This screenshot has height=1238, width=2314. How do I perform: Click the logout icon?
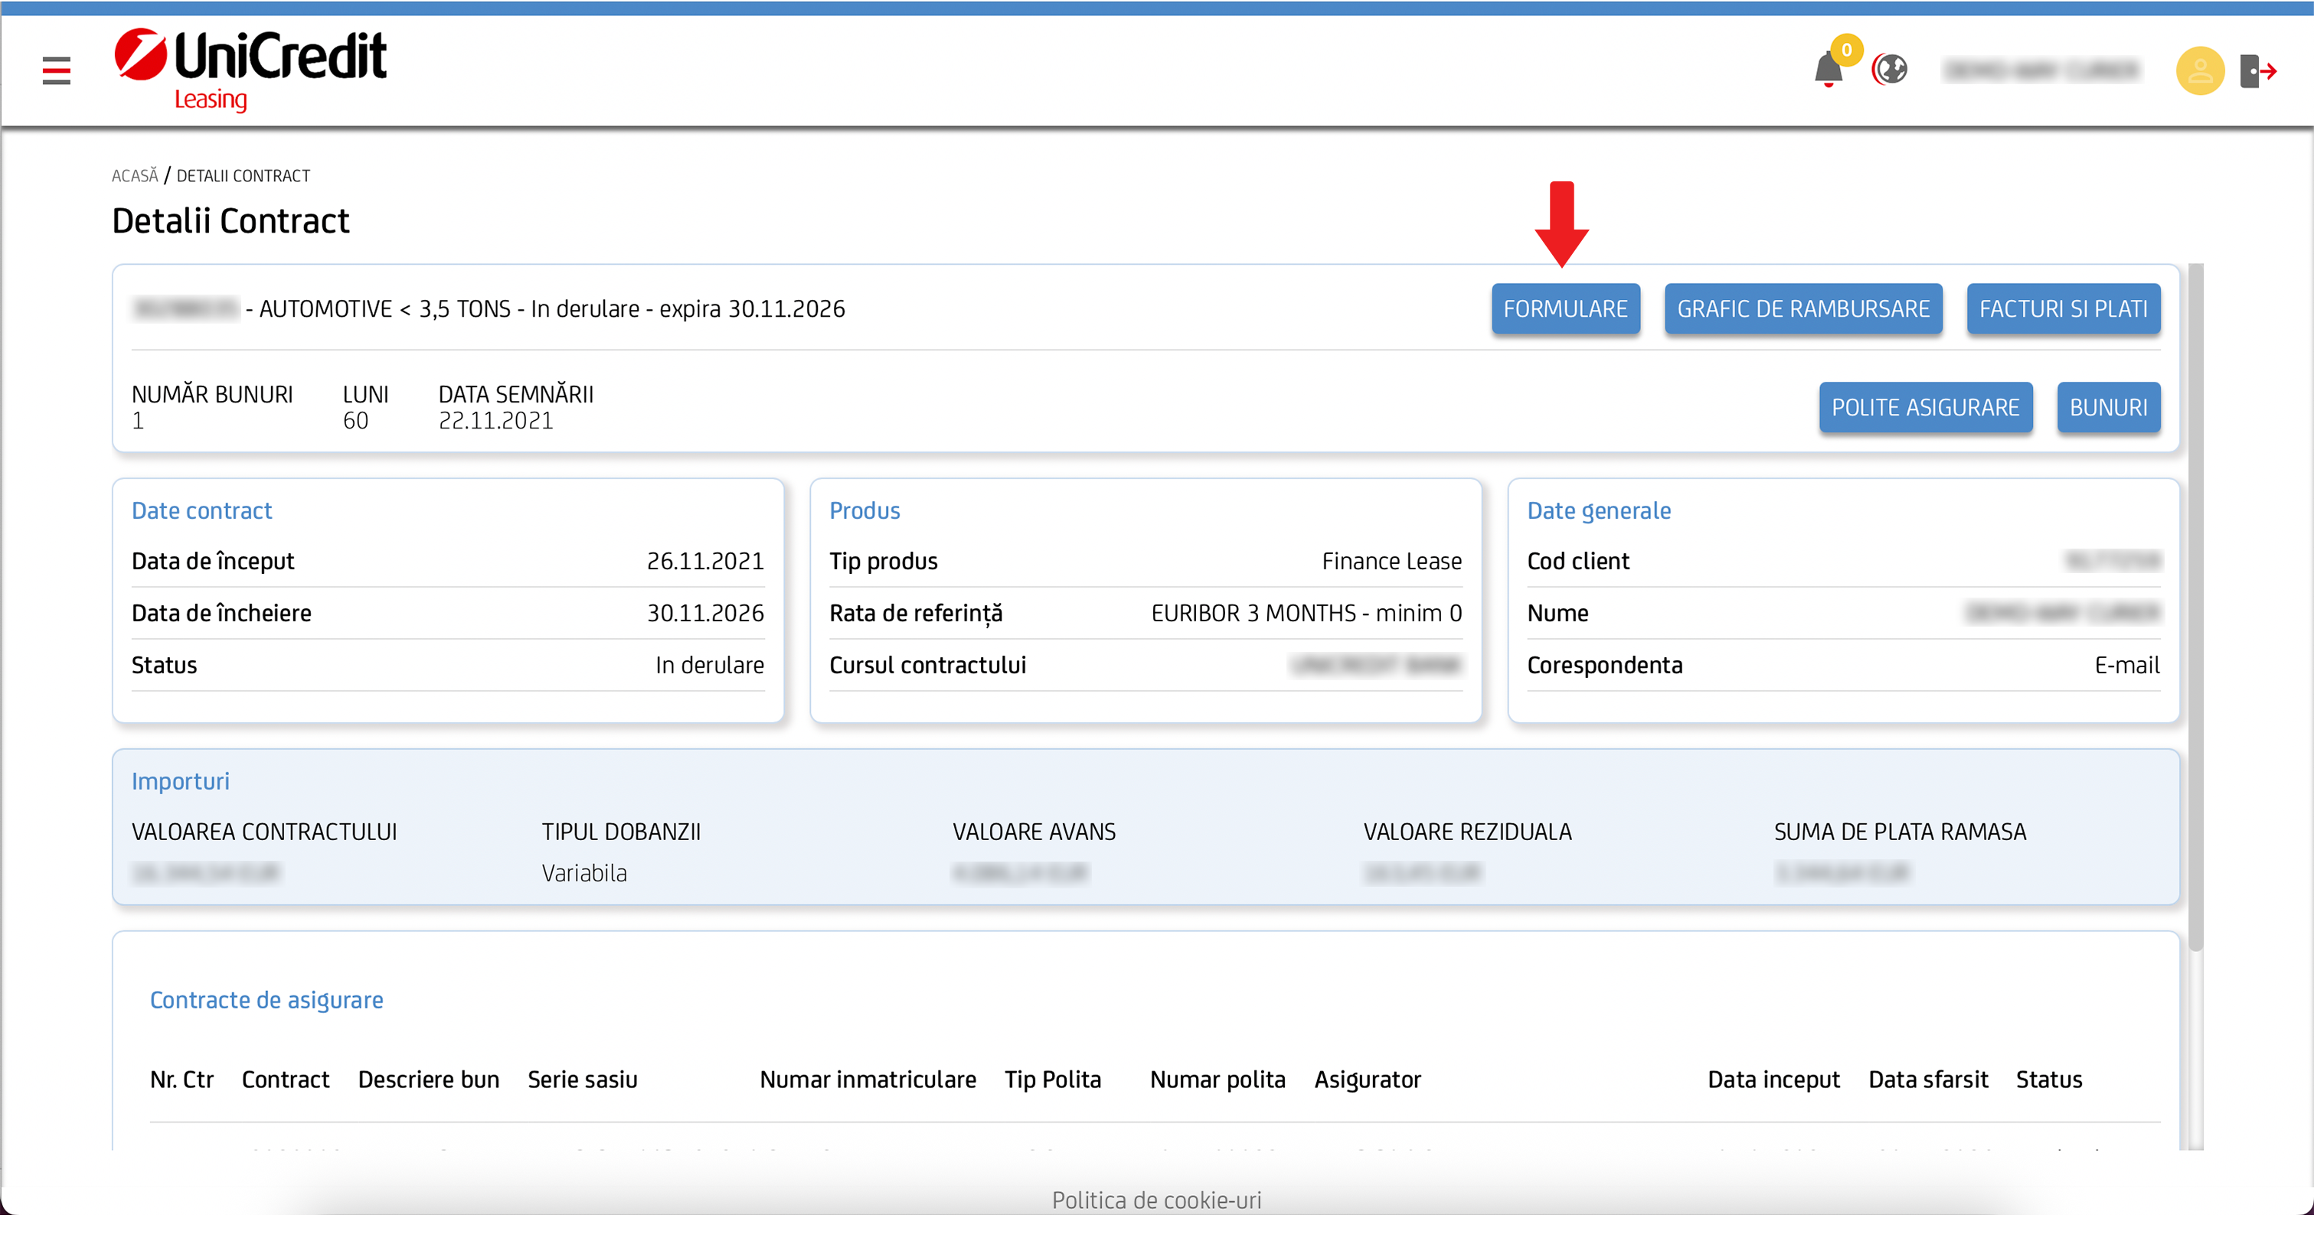[2258, 71]
